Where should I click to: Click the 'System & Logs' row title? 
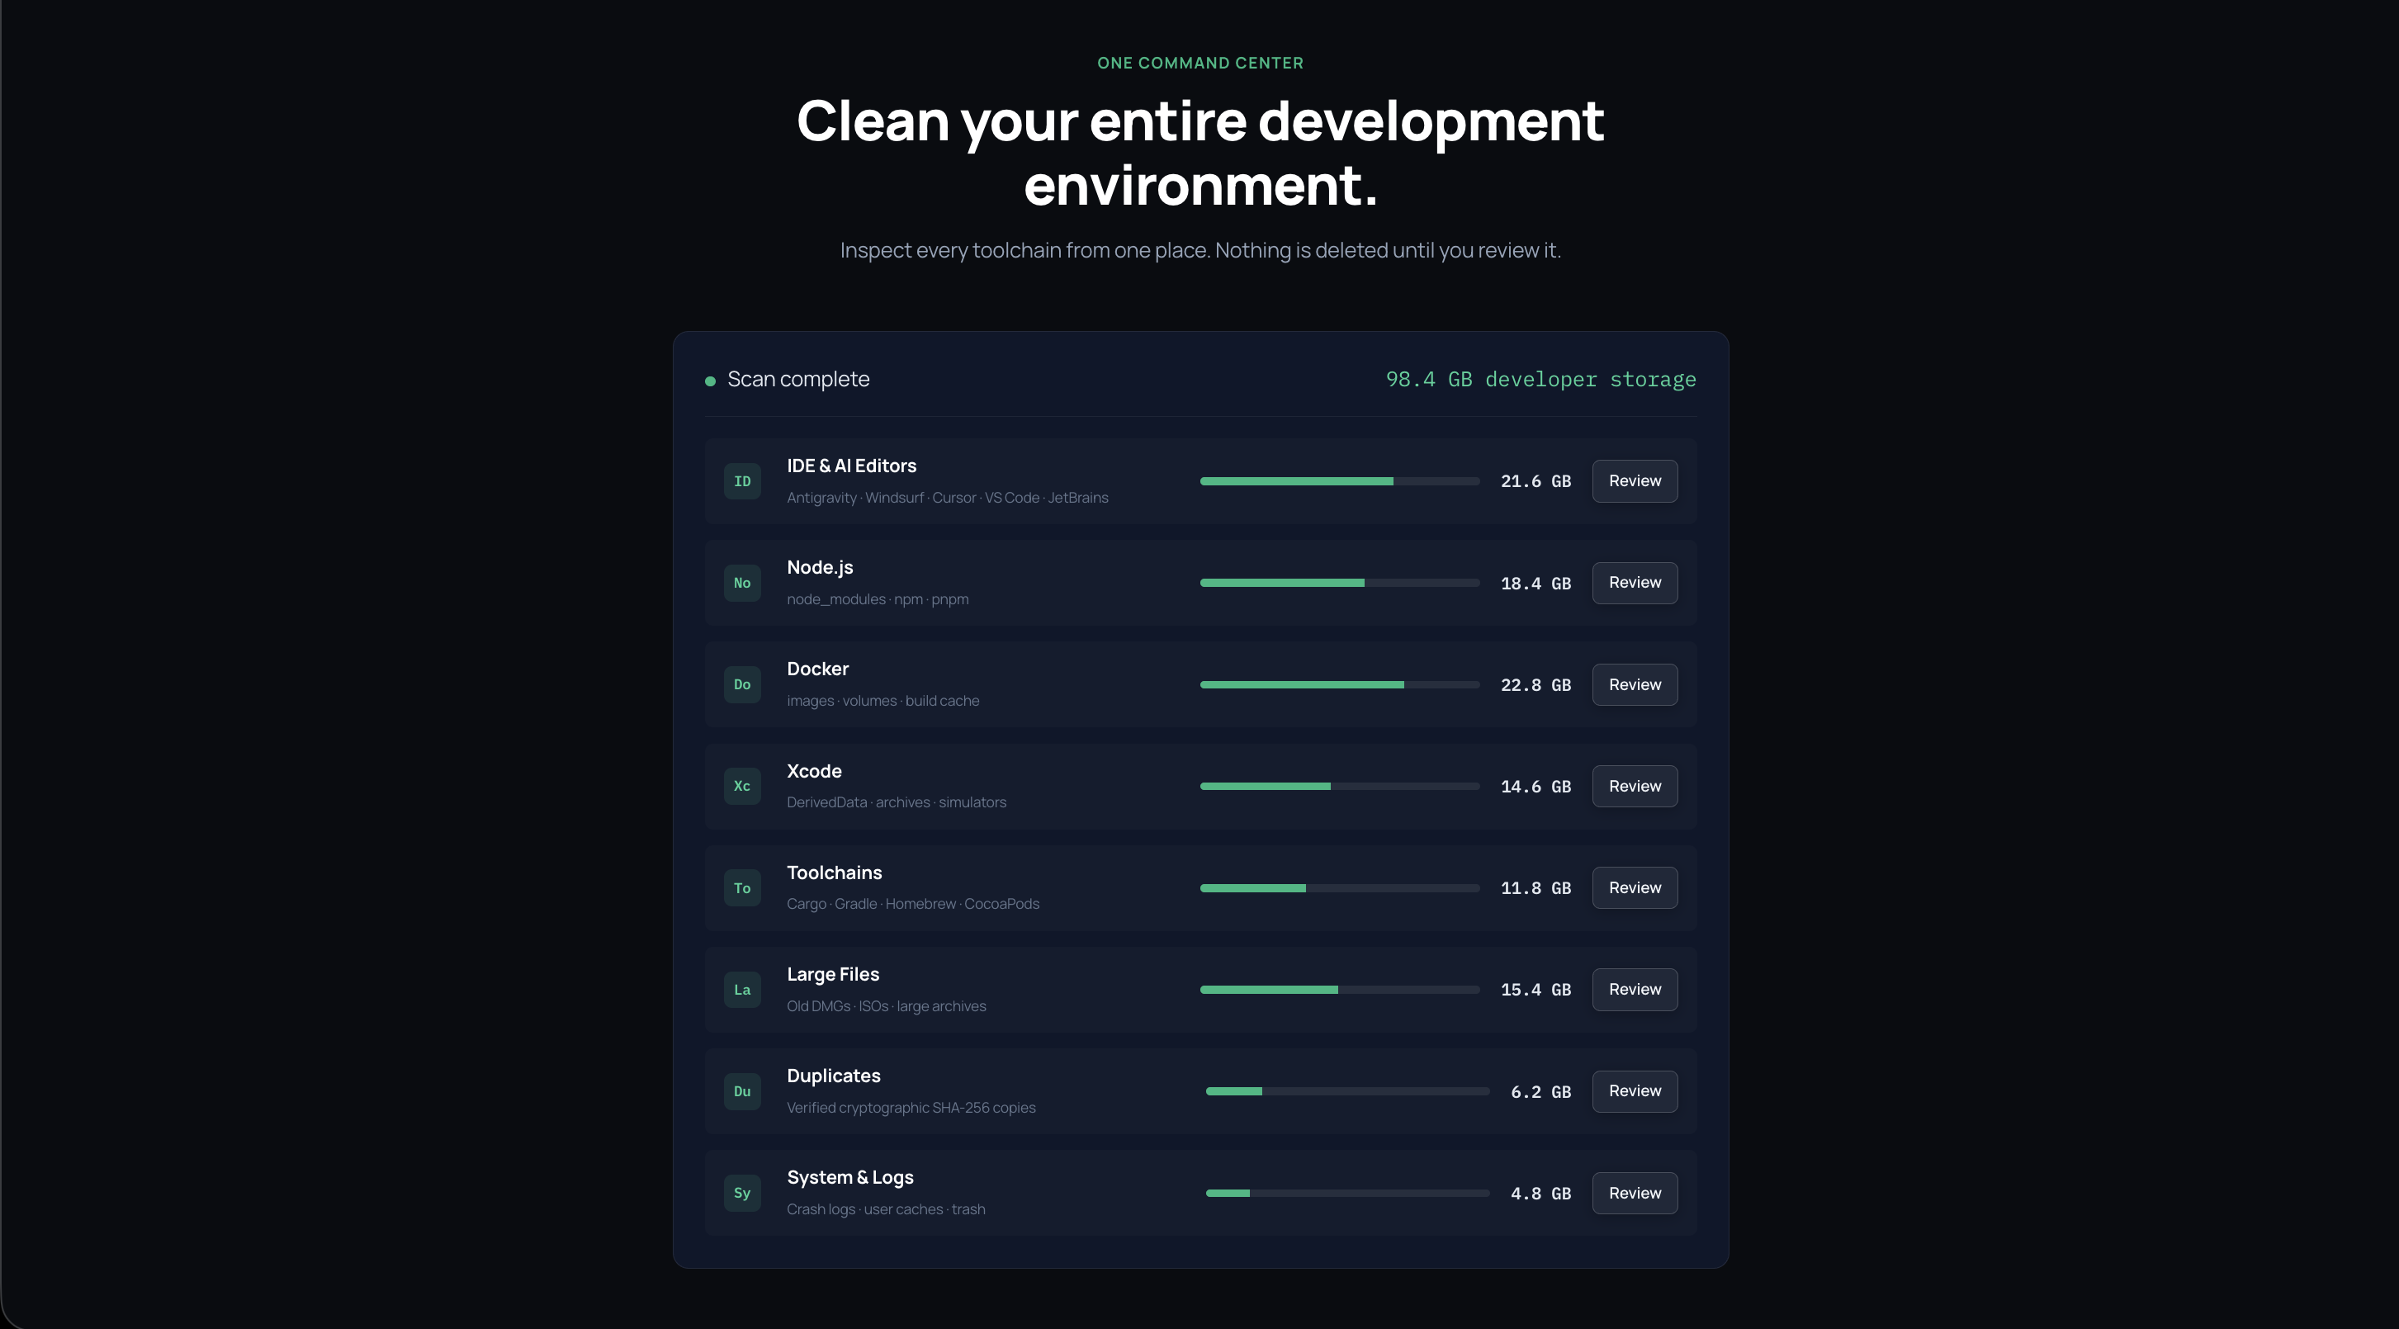coord(850,1177)
